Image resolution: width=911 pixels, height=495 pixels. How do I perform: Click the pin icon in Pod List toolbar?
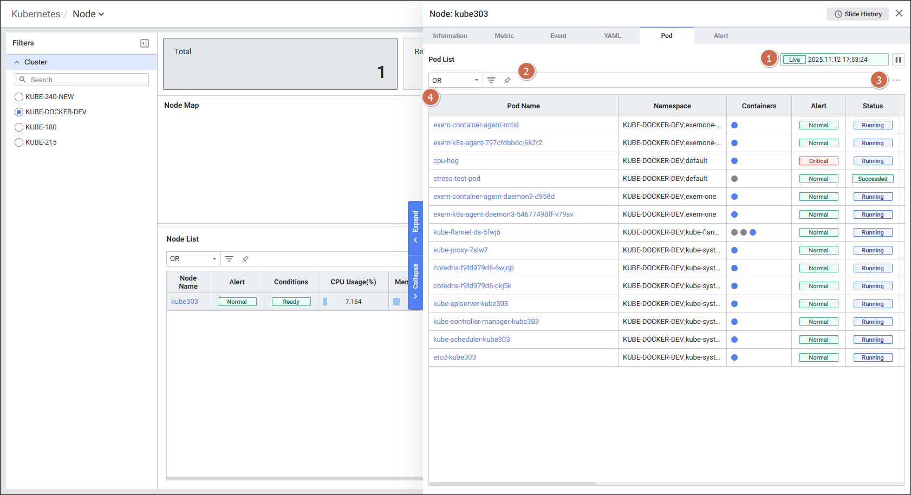click(x=507, y=80)
